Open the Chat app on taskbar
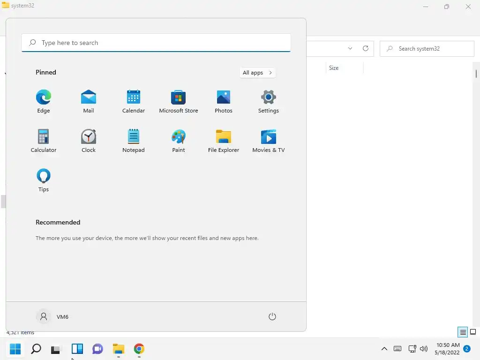 tap(97, 349)
